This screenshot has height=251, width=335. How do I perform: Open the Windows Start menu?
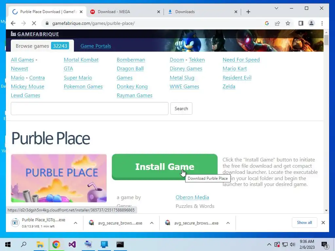(8, 244)
